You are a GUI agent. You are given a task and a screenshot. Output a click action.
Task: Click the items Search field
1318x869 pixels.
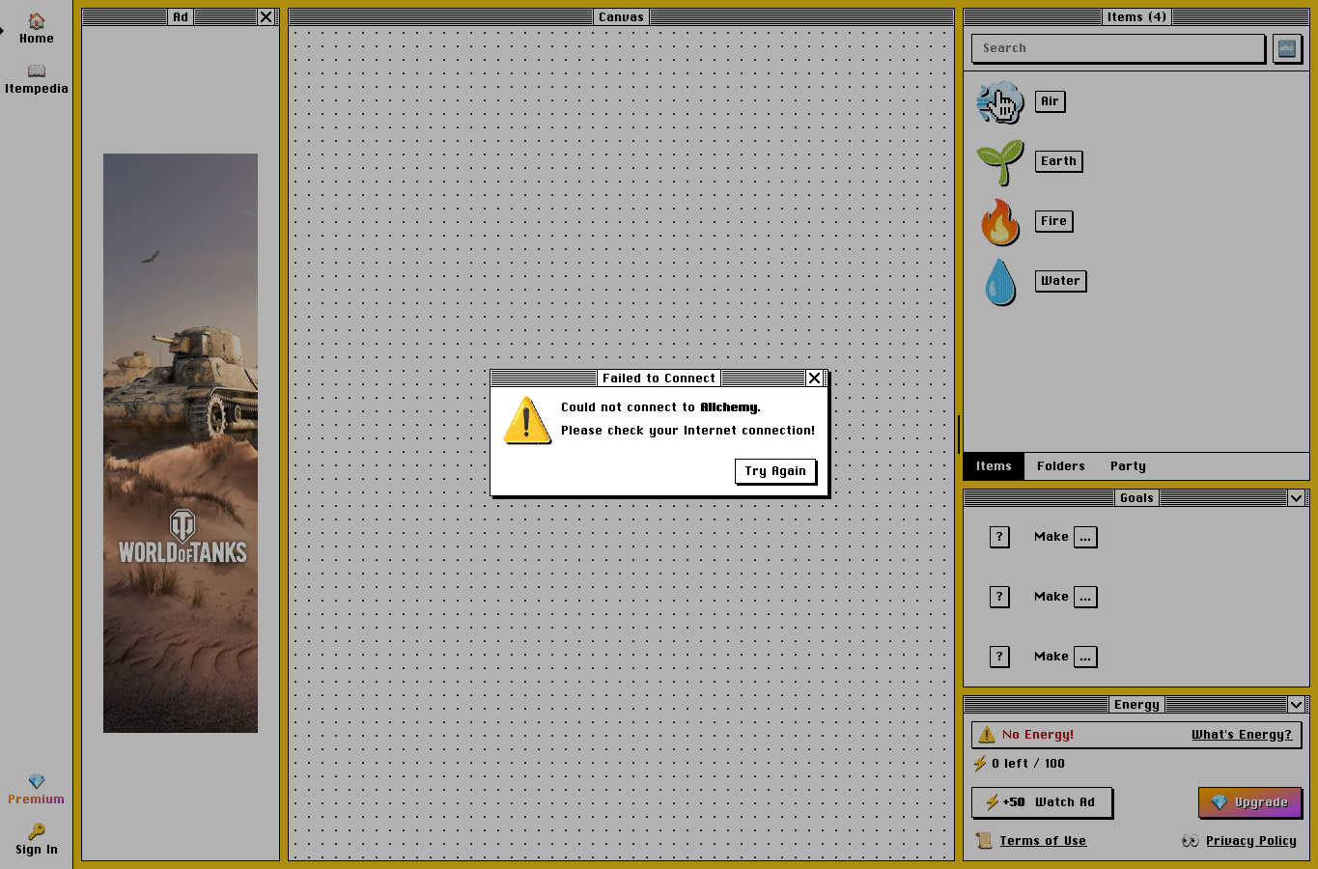coord(1118,48)
